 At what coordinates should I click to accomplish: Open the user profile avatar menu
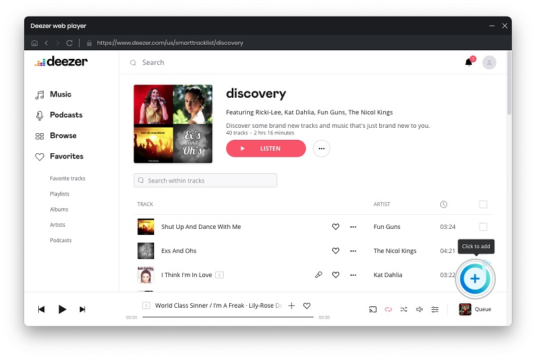[489, 62]
